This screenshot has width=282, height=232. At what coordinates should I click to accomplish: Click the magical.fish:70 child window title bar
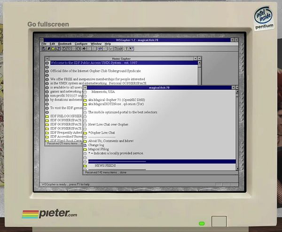coord(159,88)
